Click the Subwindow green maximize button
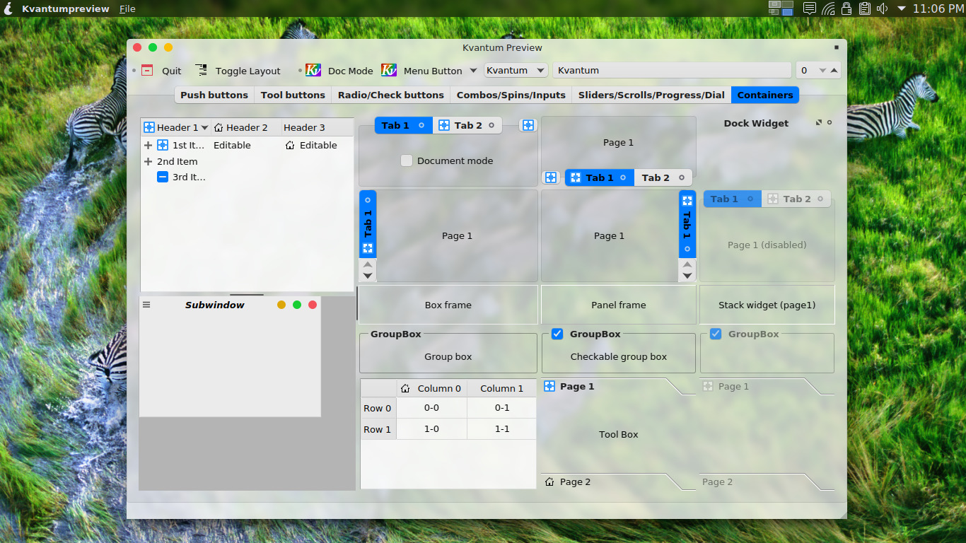Screen dimensions: 966x543 click(297, 305)
